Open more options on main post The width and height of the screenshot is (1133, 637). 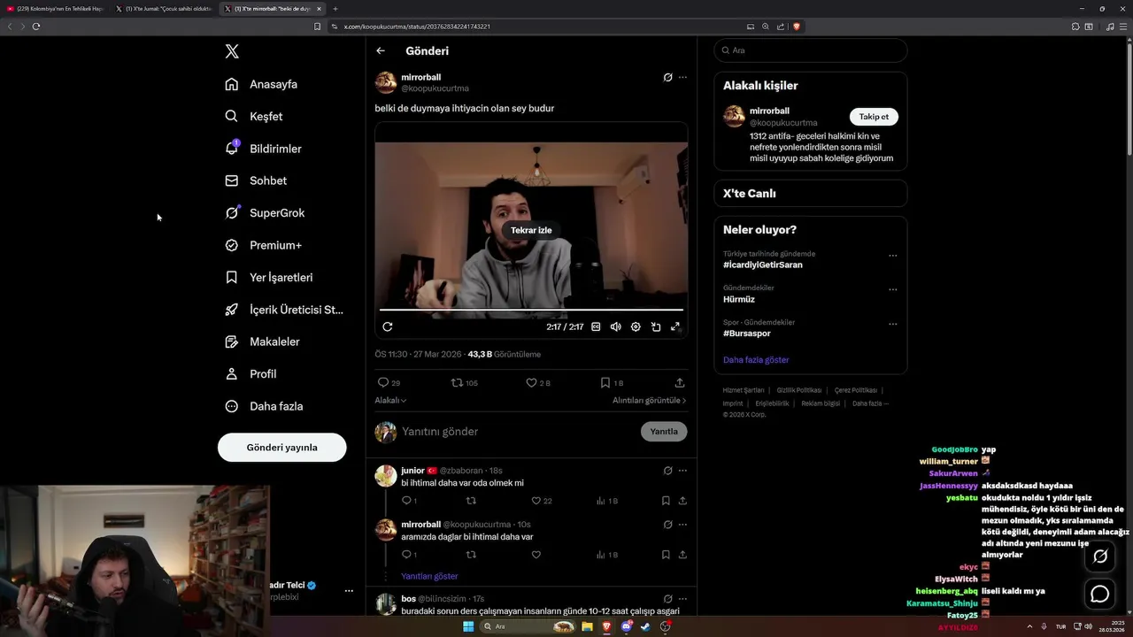[x=682, y=77]
